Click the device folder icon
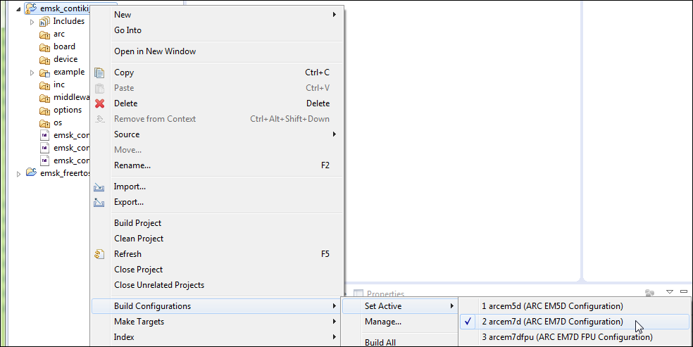This screenshot has height=347, width=693. (x=44, y=60)
